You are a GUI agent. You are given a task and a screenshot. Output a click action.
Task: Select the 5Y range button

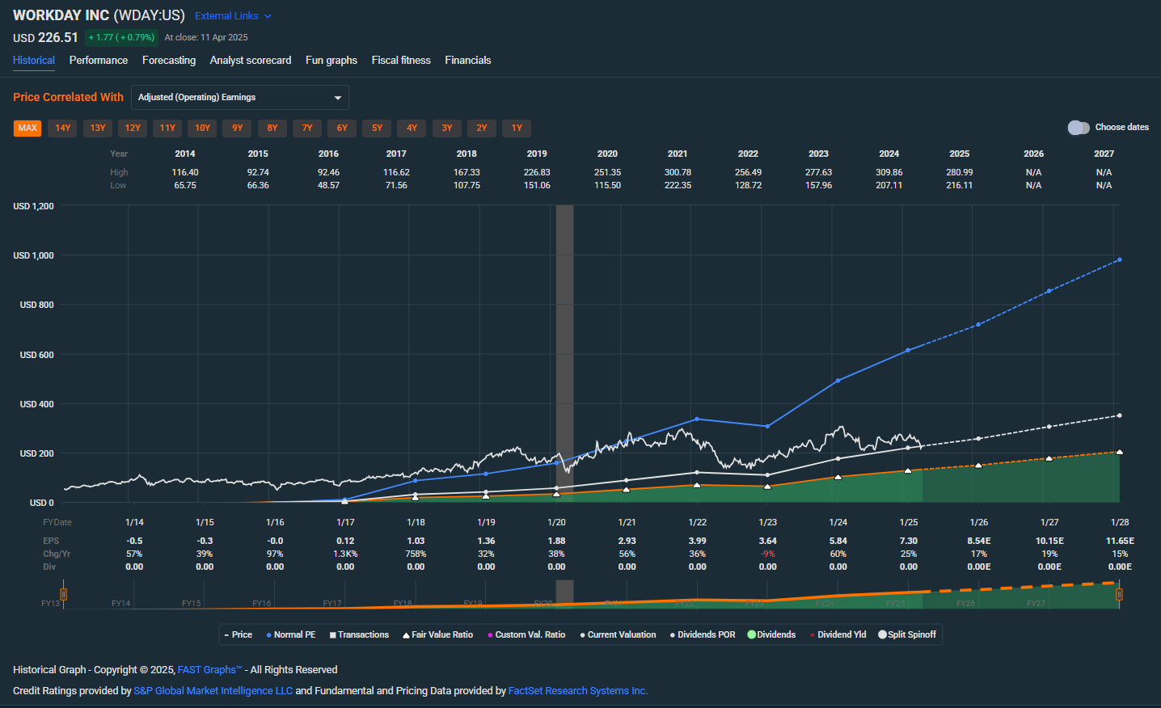376,128
